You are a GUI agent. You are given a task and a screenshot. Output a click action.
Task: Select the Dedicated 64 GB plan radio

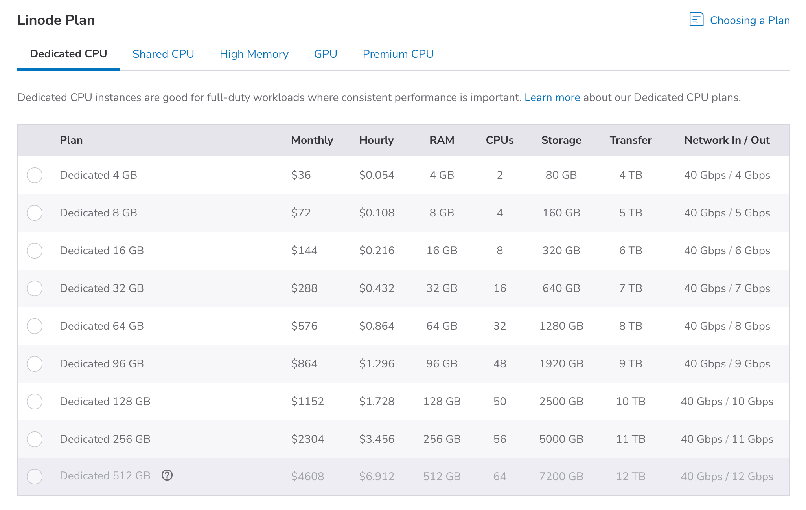35,326
